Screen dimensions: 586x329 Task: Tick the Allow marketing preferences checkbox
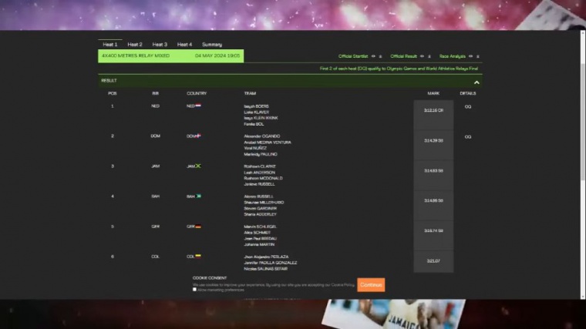tap(195, 290)
